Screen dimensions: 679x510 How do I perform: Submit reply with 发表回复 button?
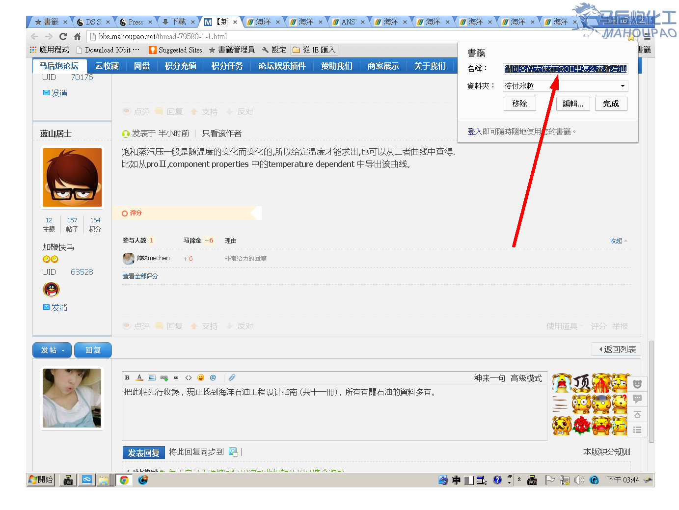(x=143, y=453)
